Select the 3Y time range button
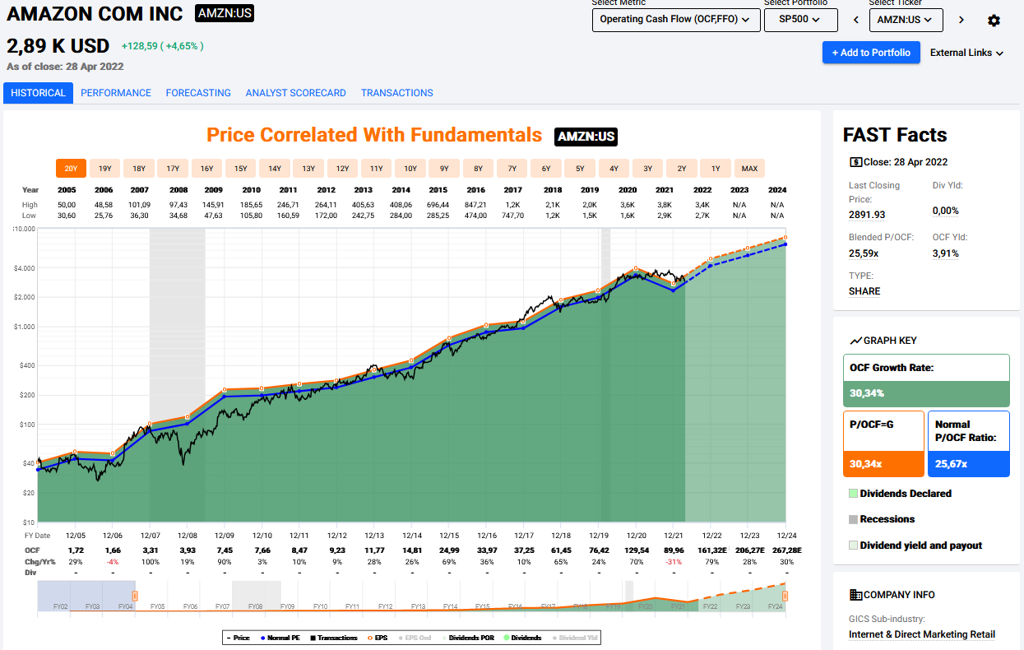 pyautogui.click(x=647, y=169)
